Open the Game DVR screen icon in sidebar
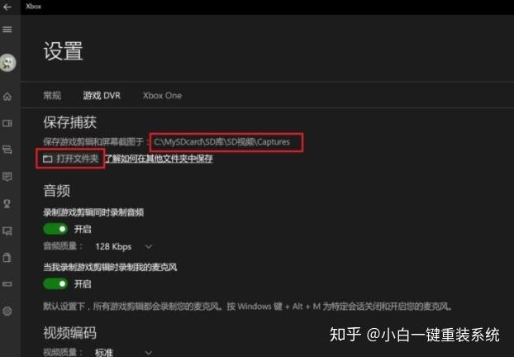 click(7, 231)
